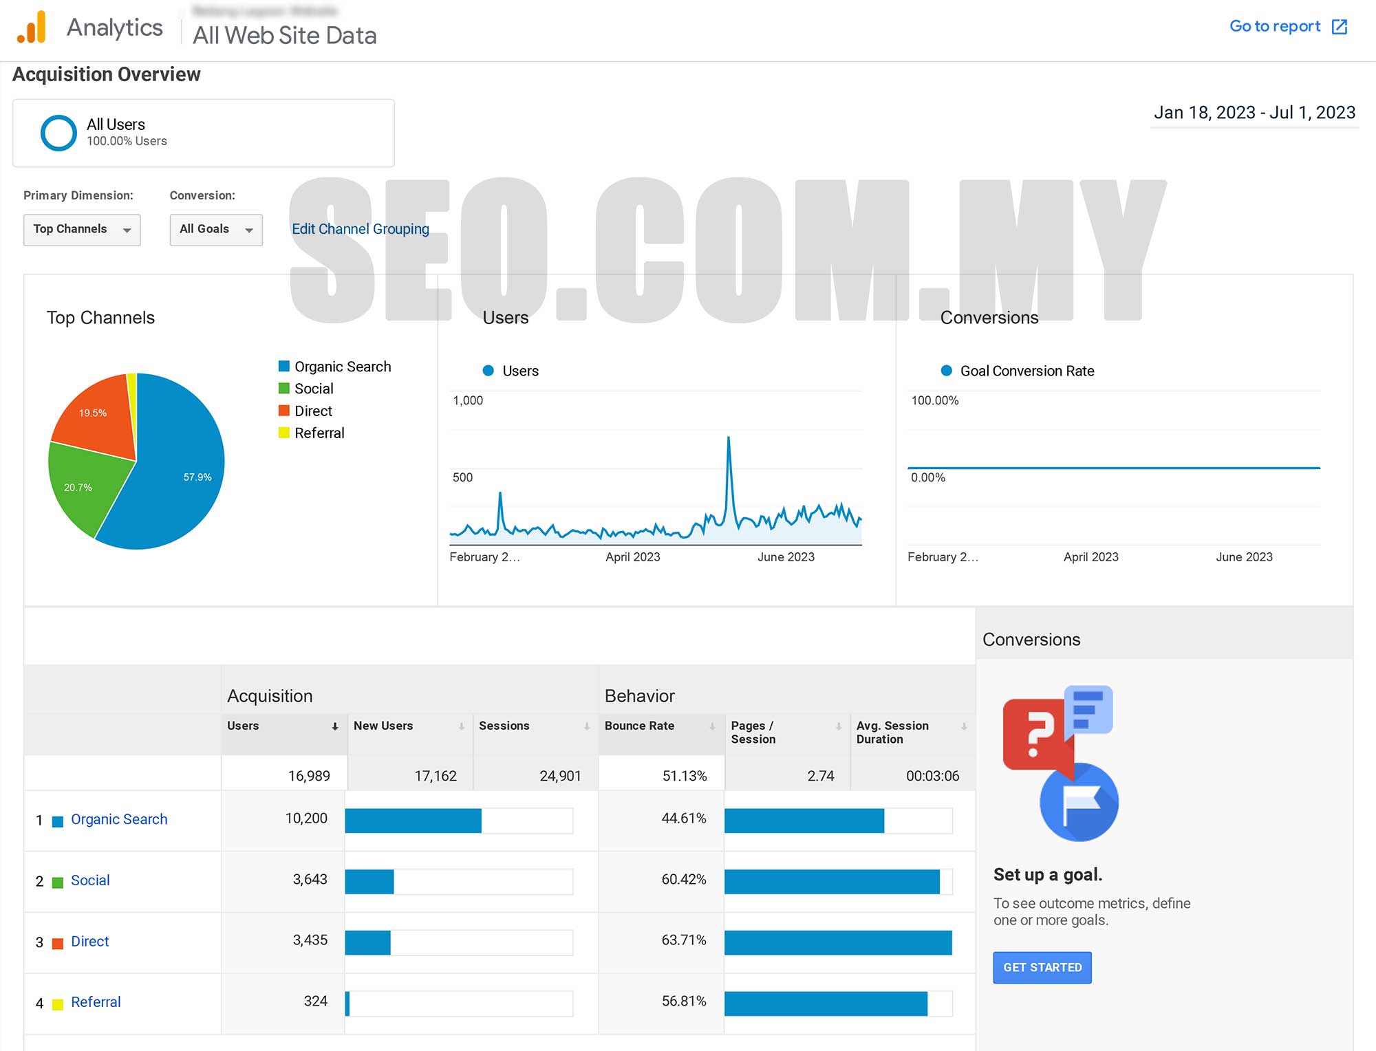Click the Direct bounce rate bar
Image resolution: width=1376 pixels, height=1051 pixels.
pos(838,942)
